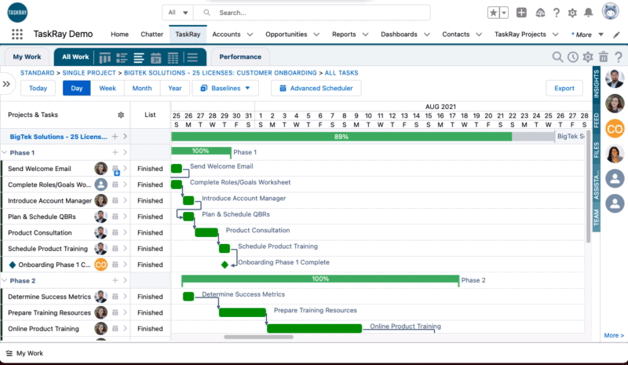Switch to Kanban board view icon

click(104, 58)
